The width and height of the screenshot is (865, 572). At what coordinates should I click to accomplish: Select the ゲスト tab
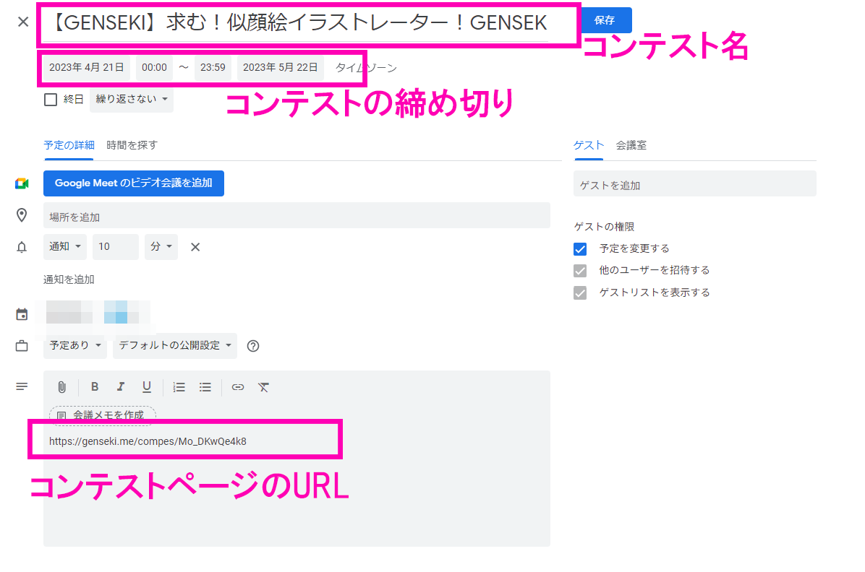589,145
